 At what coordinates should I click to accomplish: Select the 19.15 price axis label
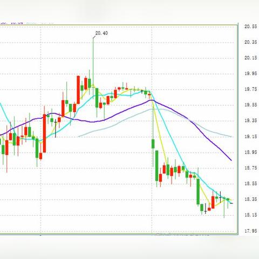(x=250, y=137)
